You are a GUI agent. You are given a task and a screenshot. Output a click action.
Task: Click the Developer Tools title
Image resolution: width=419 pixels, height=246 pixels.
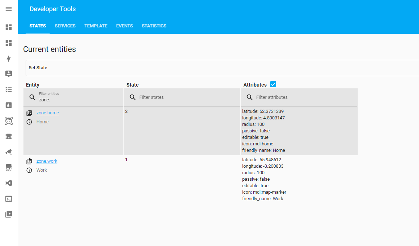pyautogui.click(x=53, y=9)
